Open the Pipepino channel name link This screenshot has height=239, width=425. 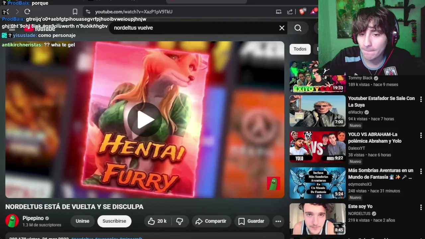click(33, 218)
